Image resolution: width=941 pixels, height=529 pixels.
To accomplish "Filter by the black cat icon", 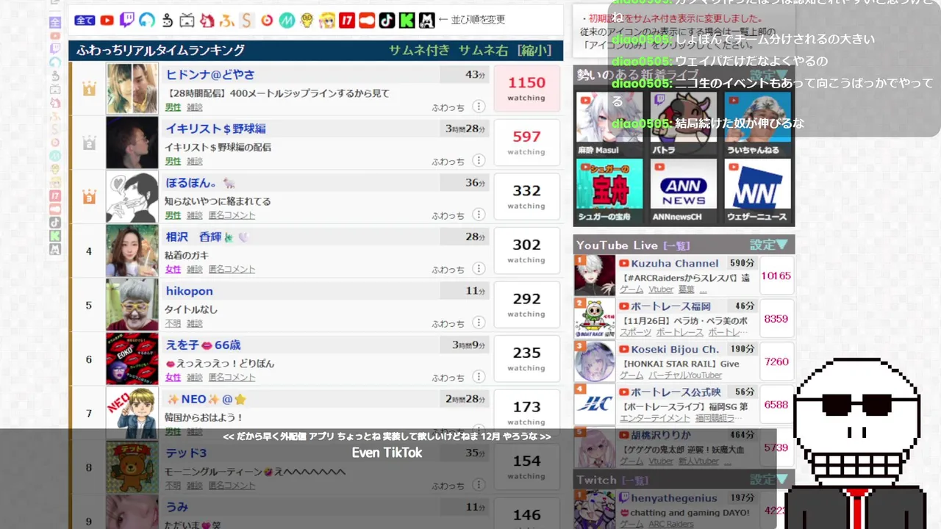I will click(x=426, y=21).
